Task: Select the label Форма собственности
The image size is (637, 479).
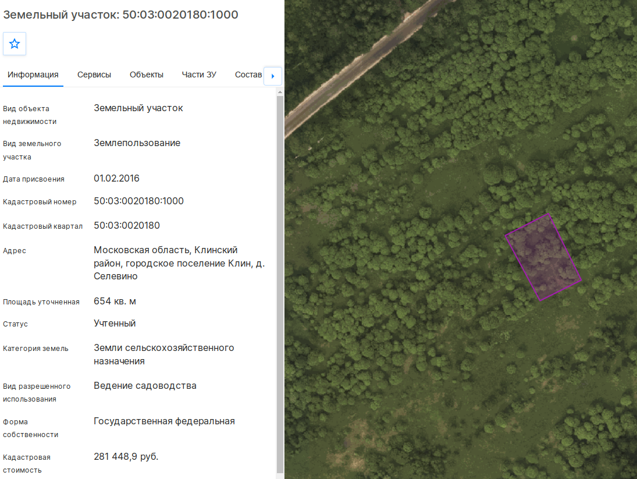Action: [x=30, y=428]
